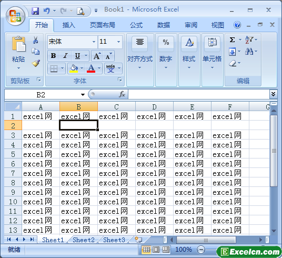Show phonetic guide (wén) icon
This screenshot has width=282, height=258.
tap(110, 68)
